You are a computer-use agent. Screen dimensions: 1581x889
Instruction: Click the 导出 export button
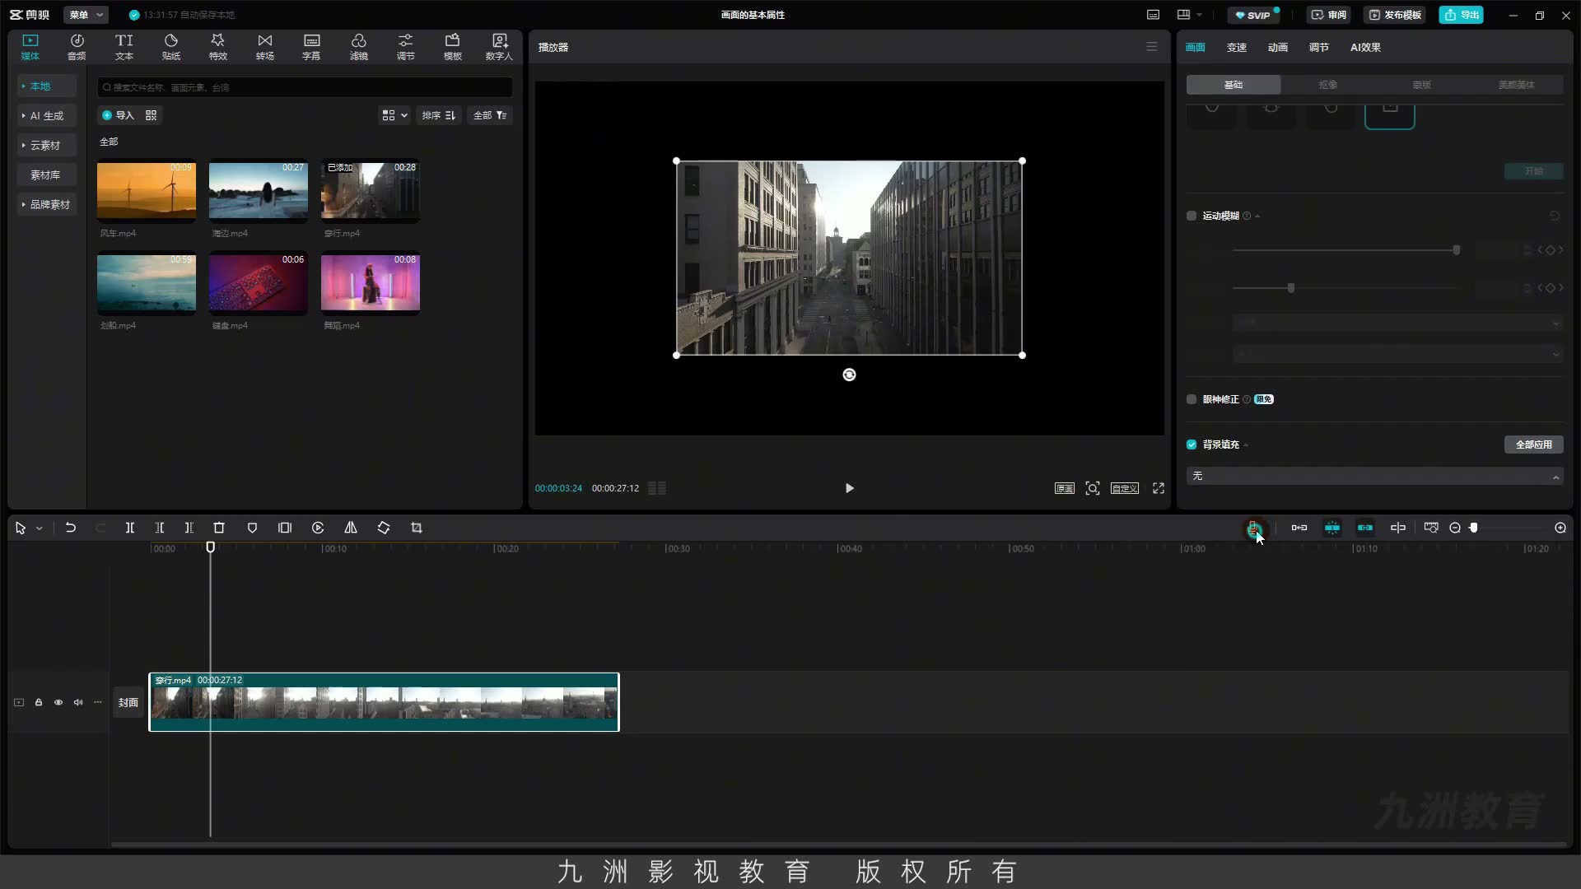pos(1462,15)
